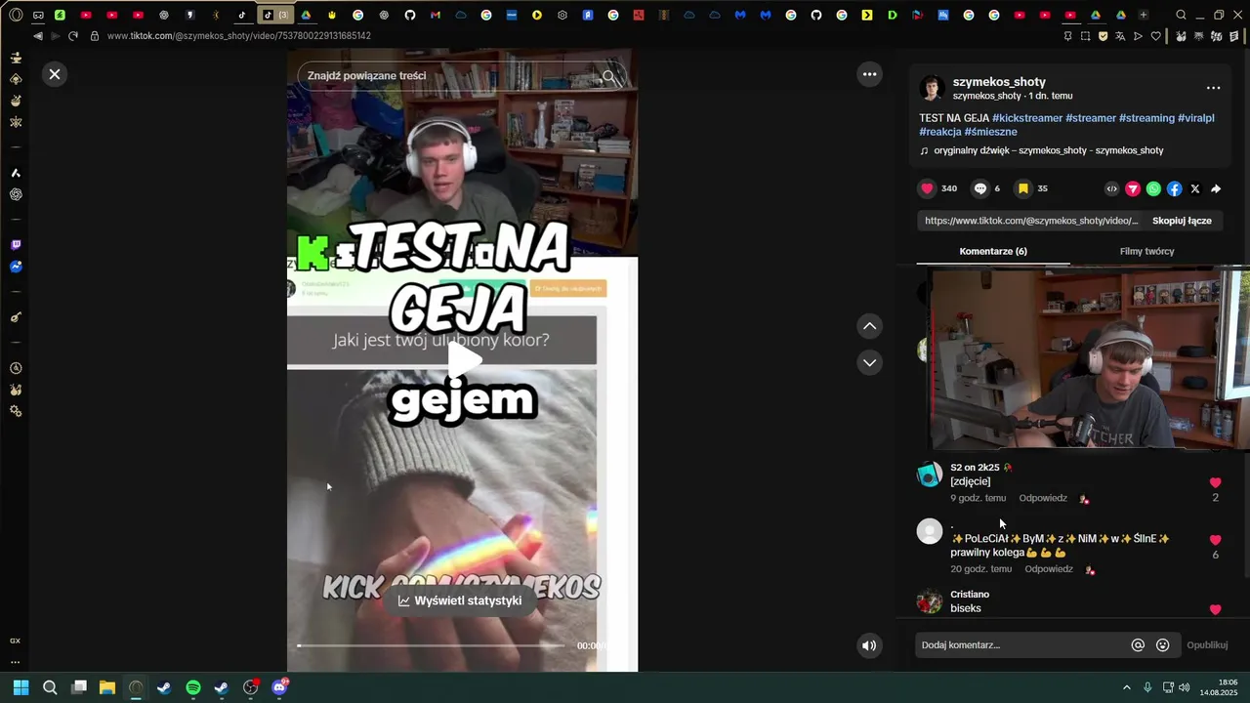Close the TikTok video viewer
1250x703 pixels.
point(55,74)
